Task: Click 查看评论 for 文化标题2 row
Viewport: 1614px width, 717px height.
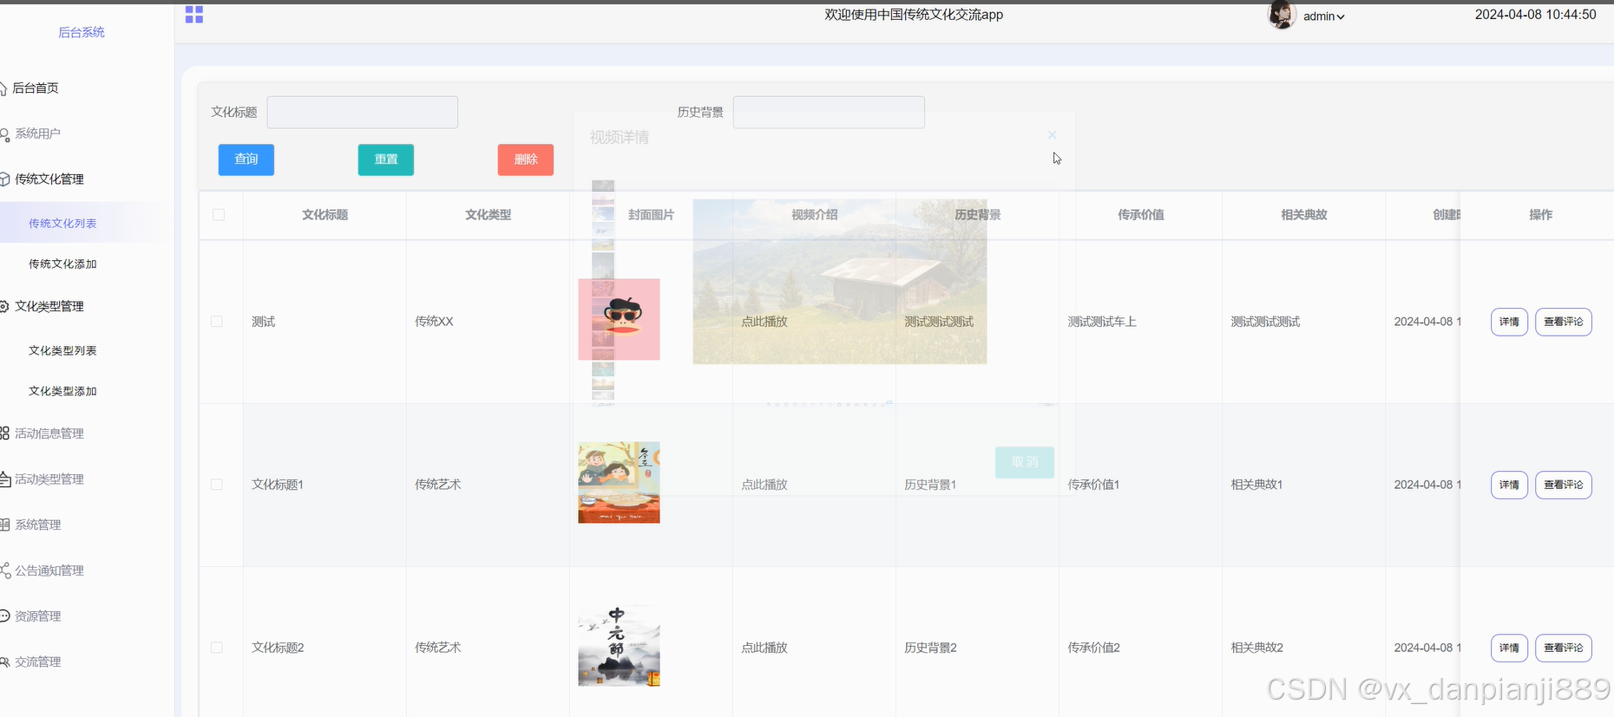Action: point(1564,648)
